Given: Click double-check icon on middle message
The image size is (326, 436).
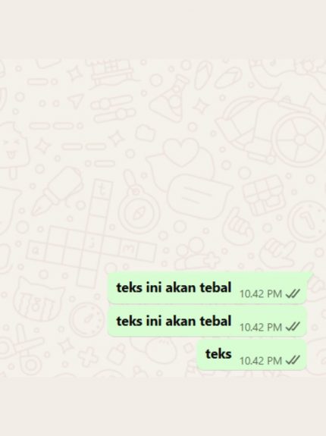Looking at the screenshot, I should pyautogui.click(x=293, y=327).
